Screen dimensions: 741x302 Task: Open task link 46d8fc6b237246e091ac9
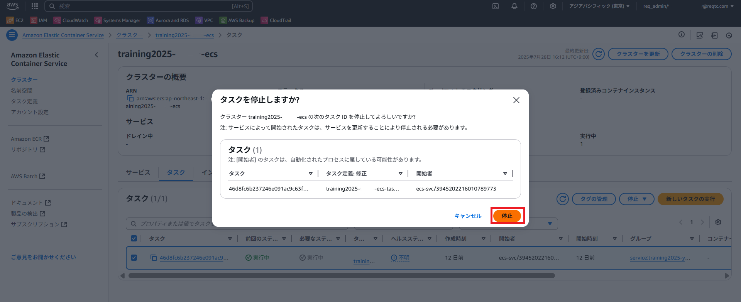(x=194, y=258)
